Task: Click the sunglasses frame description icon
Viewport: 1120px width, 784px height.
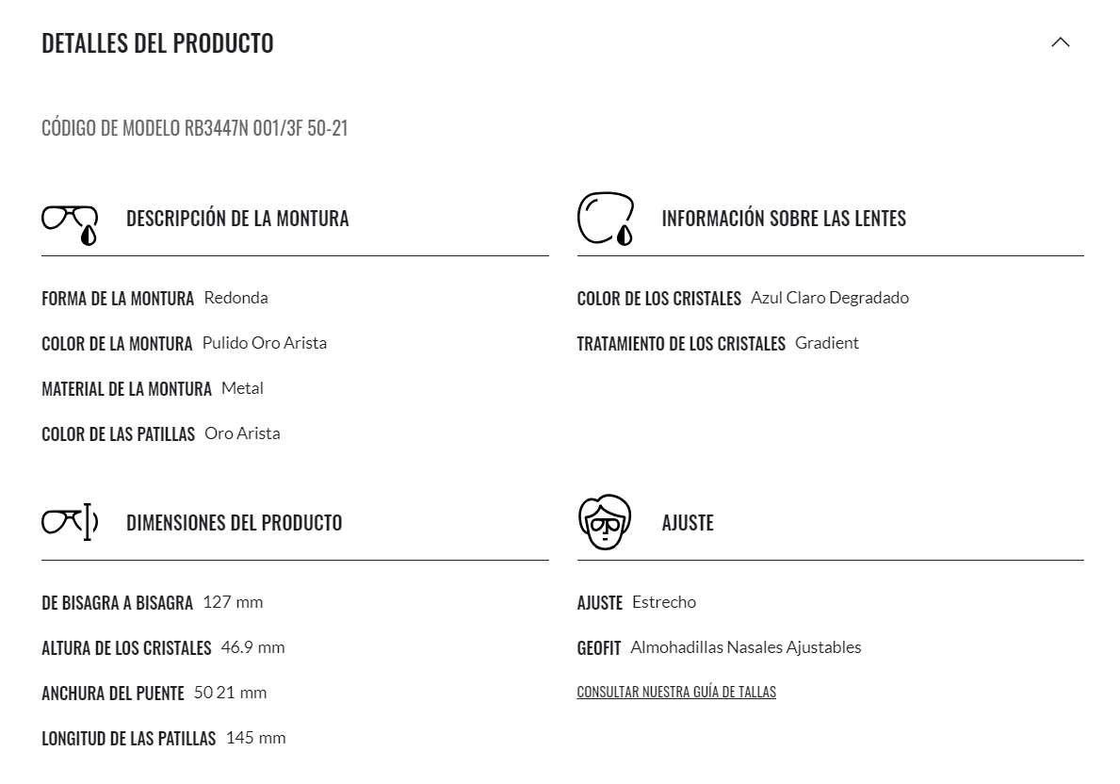Action: pyautogui.click(x=70, y=224)
